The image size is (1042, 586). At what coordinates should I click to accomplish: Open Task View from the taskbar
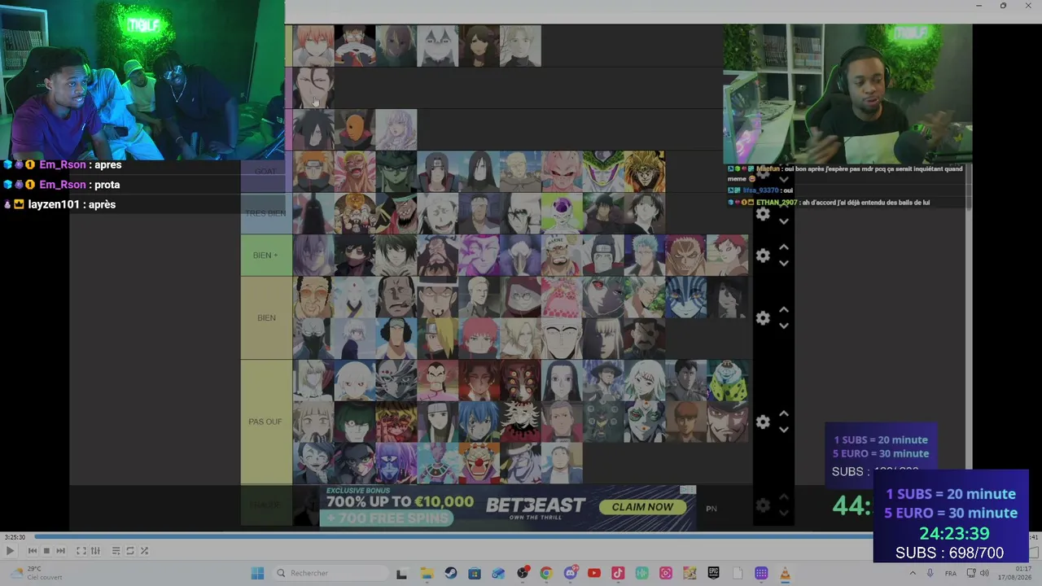coord(401,573)
